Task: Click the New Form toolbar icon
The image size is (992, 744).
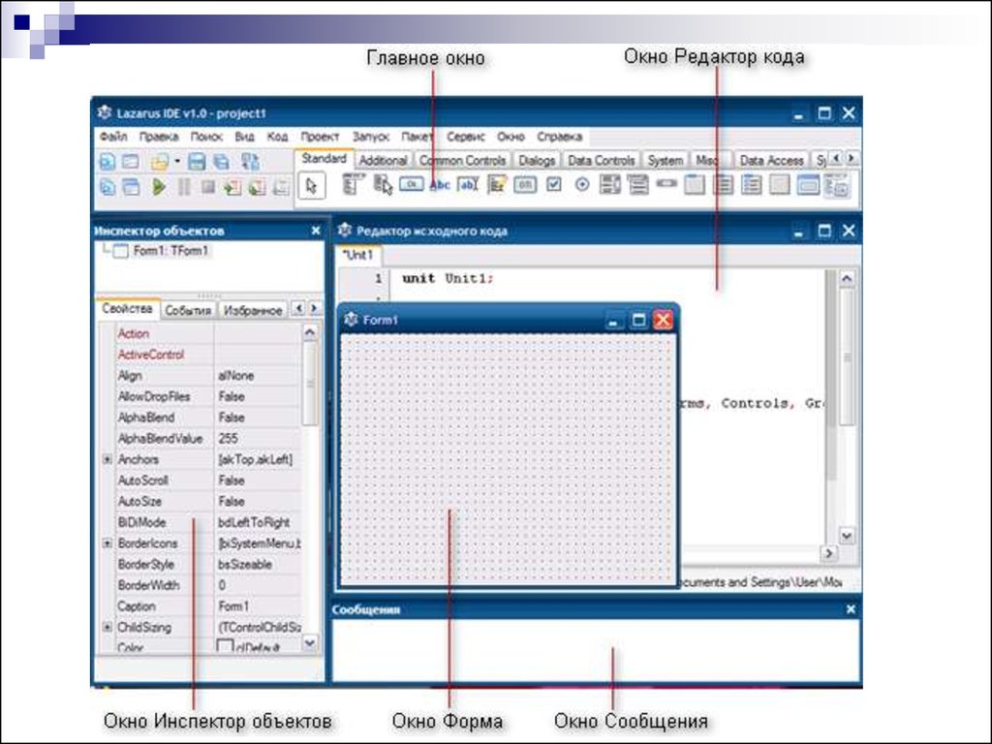Action: [131, 162]
